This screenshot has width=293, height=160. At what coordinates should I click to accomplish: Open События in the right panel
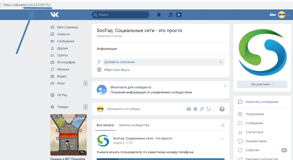[x=252, y=150]
